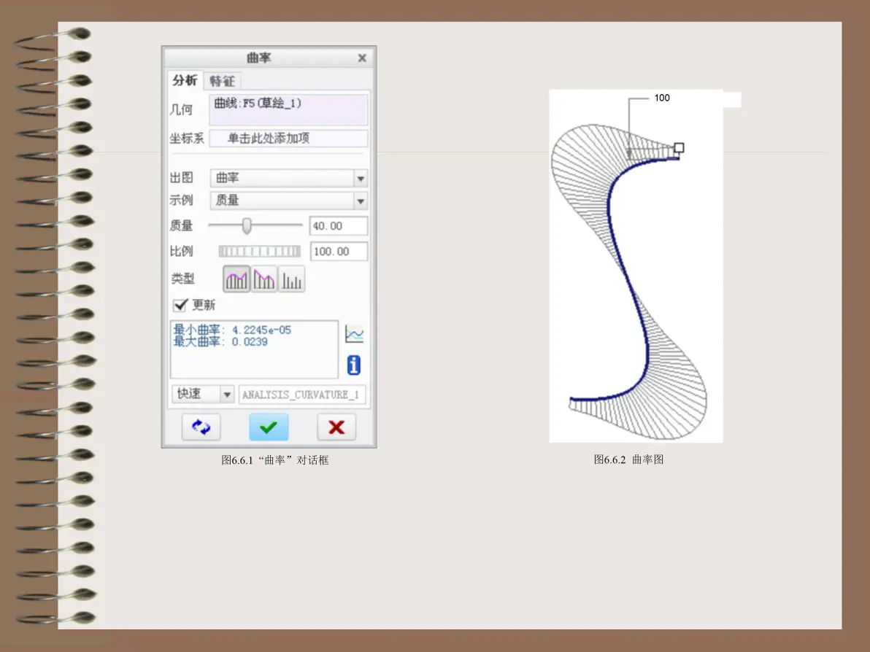Switch to the 分析 tab
This screenshot has height=652, width=870.
185,80
